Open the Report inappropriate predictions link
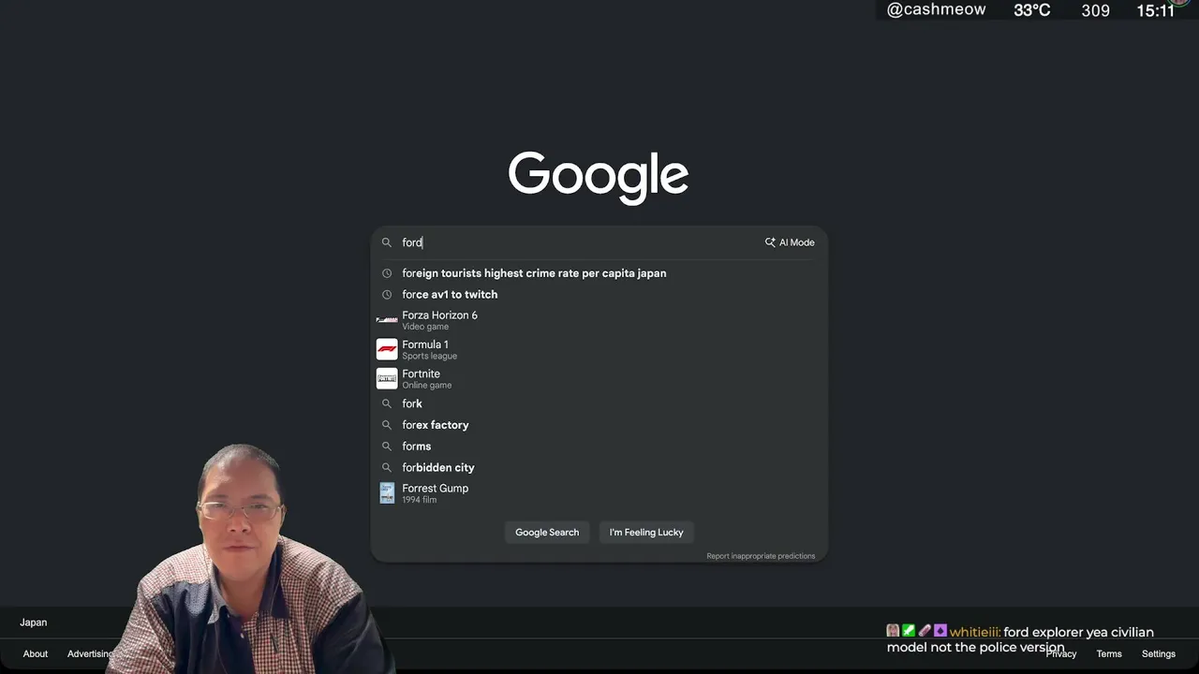 pyautogui.click(x=761, y=556)
